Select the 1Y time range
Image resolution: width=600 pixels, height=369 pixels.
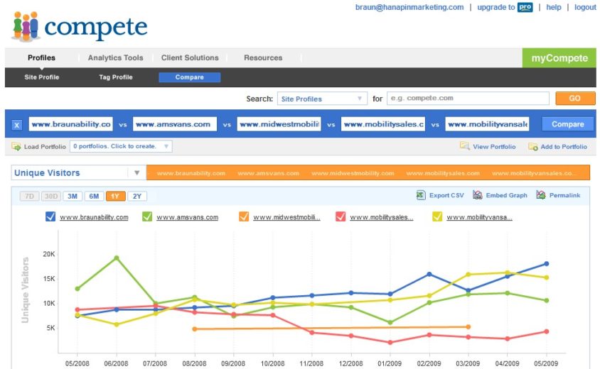pyautogui.click(x=115, y=197)
